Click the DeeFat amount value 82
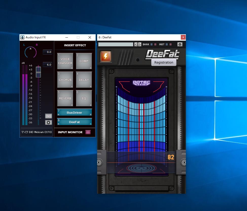Image resolution: width=247 pixels, height=211 pixels. coord(171,157)
